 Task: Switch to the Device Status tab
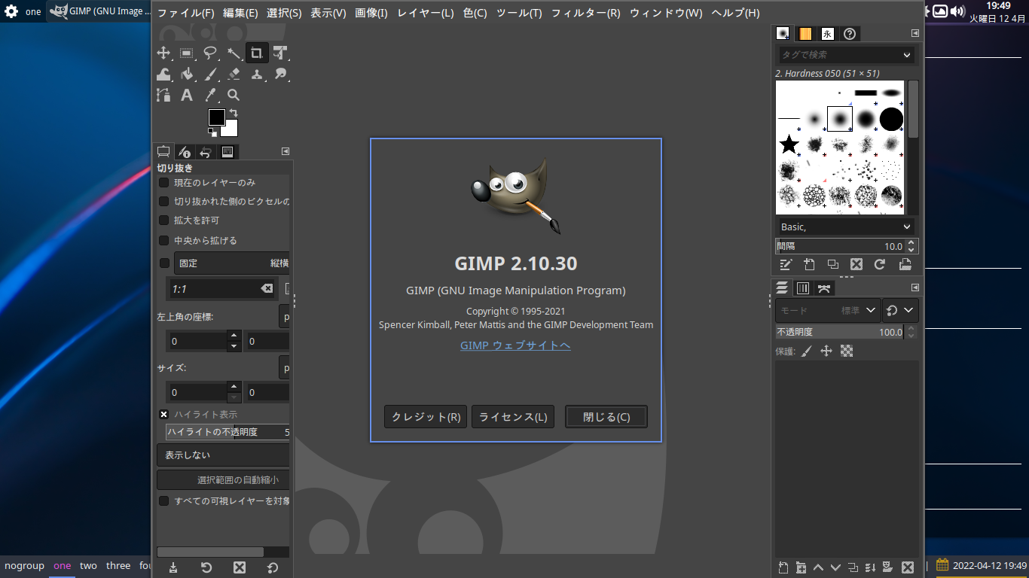pos(185,152)
